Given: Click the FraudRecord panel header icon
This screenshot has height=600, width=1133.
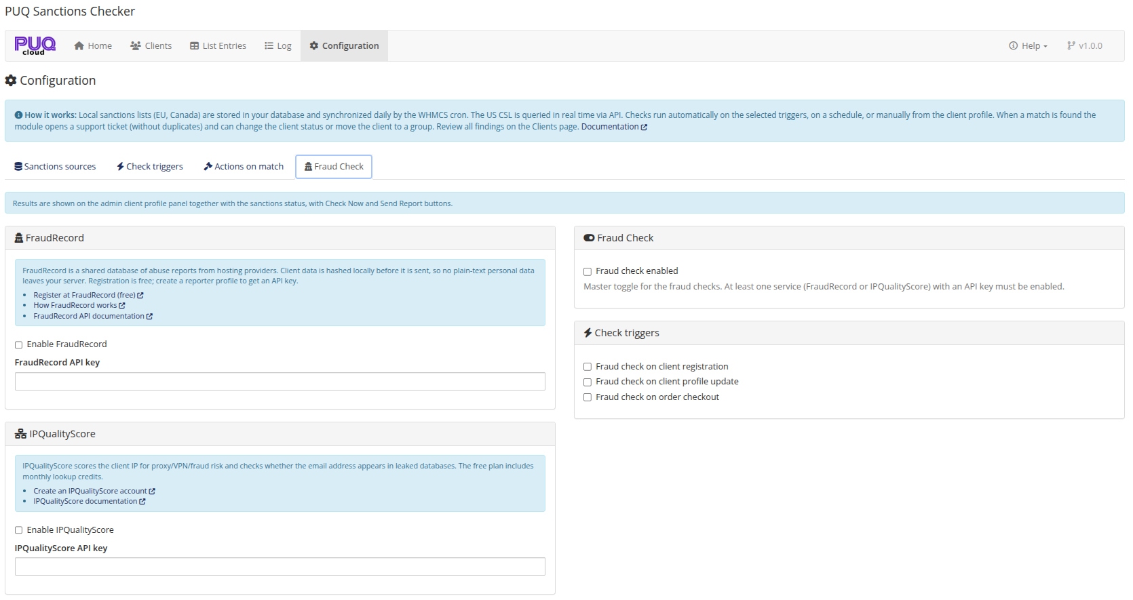Looking at the screenshot, I should (19, 238).
